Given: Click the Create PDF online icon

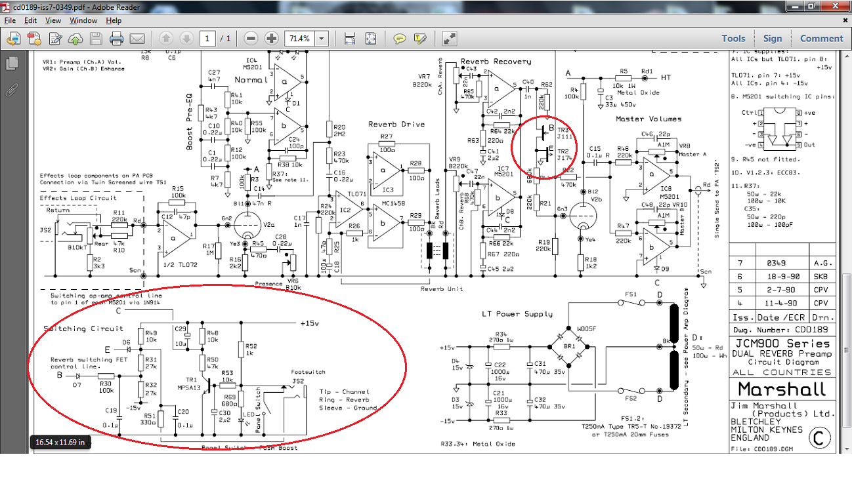Looking at the screenshot, I should pyautogui.click(x=34, y=39).
